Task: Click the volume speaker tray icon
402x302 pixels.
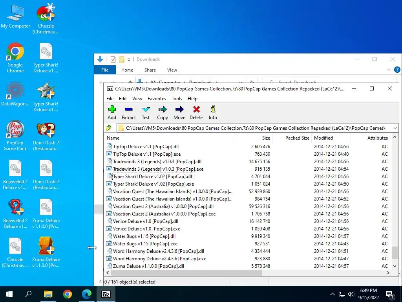Action: point(351,294)
